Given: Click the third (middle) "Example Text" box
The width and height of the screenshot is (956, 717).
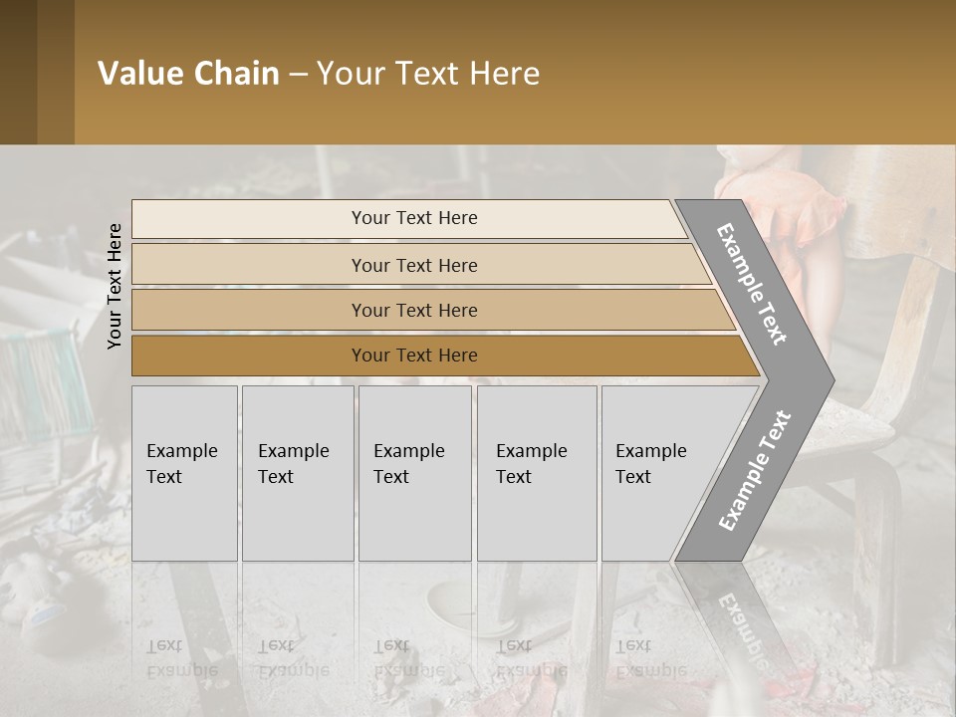Looking at the screenshot, I should (x=414, y=473).
